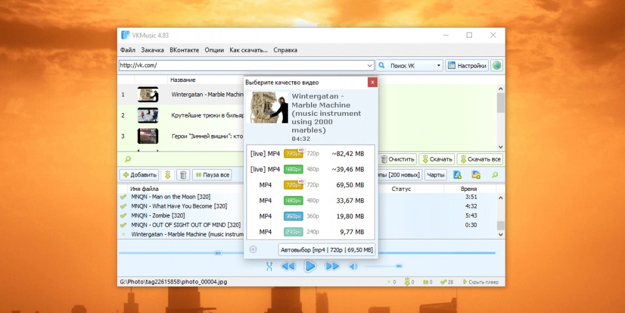
Task: Click the checkmark next to MNQN - Zombie
Action: click(123, 216)
